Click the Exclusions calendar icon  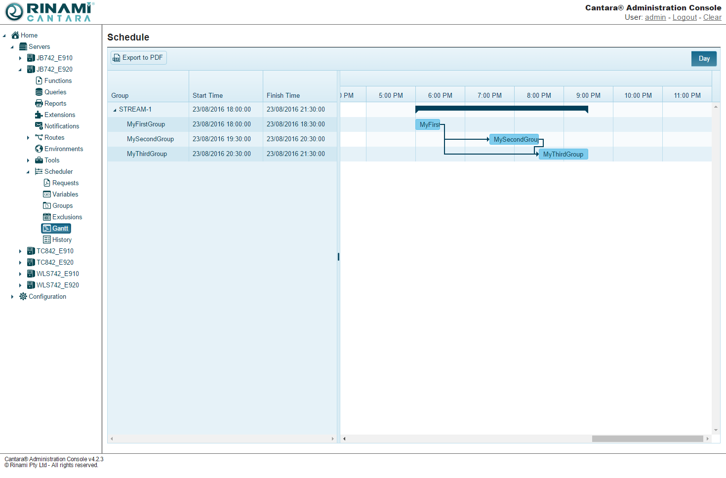(47, 217)
